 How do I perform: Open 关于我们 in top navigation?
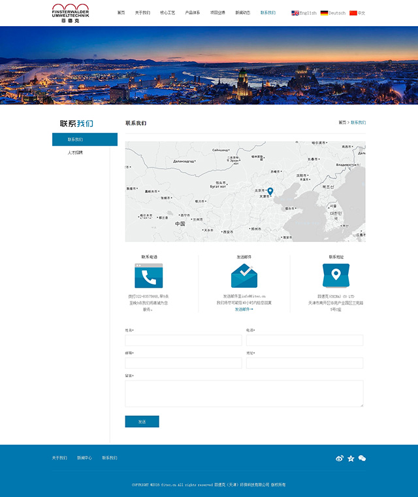[142, 13]
